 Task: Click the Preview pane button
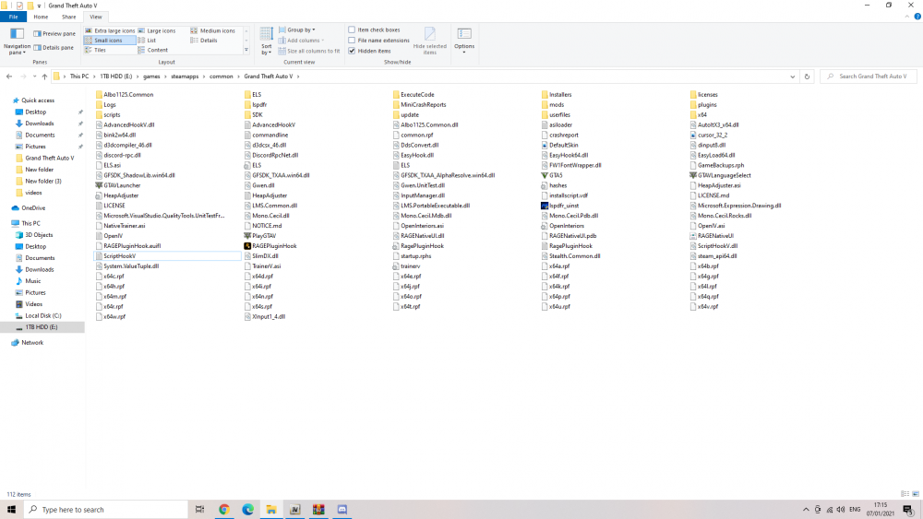(54, 33)
